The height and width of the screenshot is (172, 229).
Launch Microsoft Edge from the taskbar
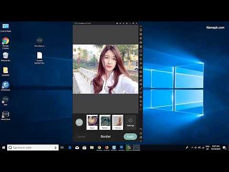[x=70, y=148]
